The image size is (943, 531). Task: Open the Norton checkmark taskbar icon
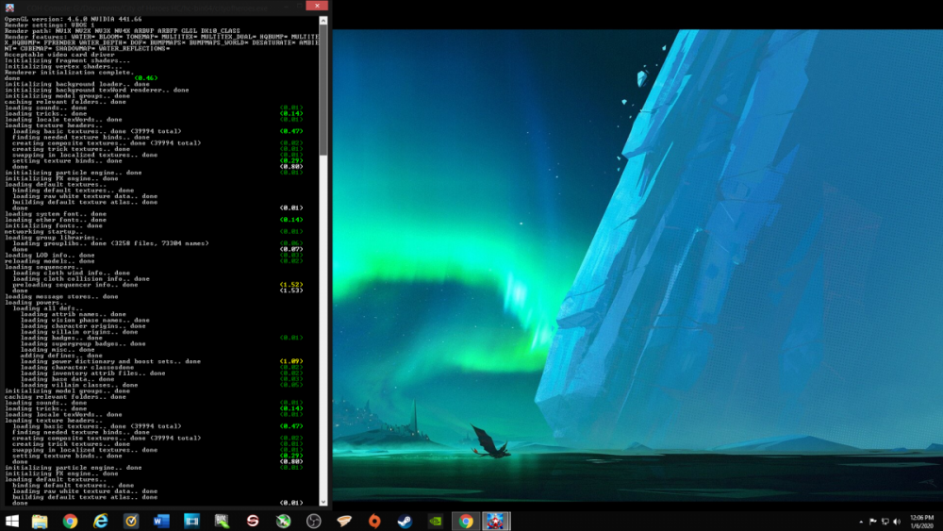[131, 521]
